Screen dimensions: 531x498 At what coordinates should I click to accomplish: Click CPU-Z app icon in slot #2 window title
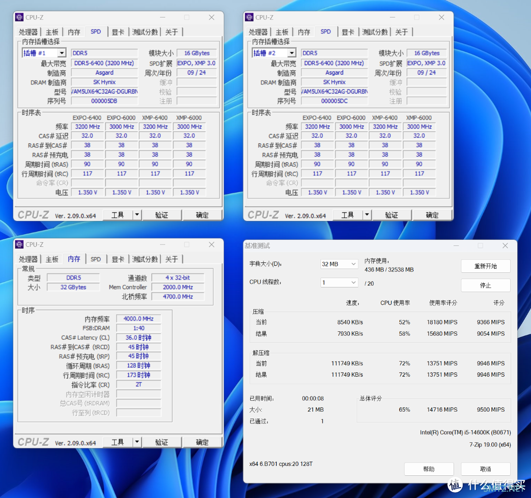coord(250,17)
